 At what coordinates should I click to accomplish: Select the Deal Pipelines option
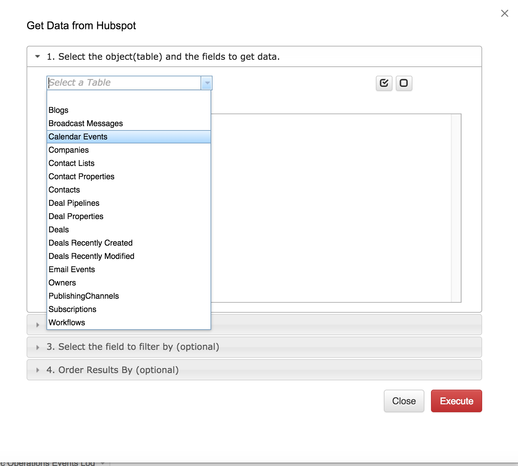tap(74, 203)
